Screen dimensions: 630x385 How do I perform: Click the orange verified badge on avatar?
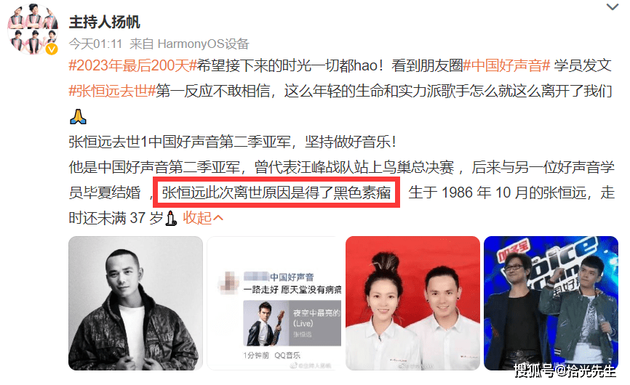(x=52, y=49)
